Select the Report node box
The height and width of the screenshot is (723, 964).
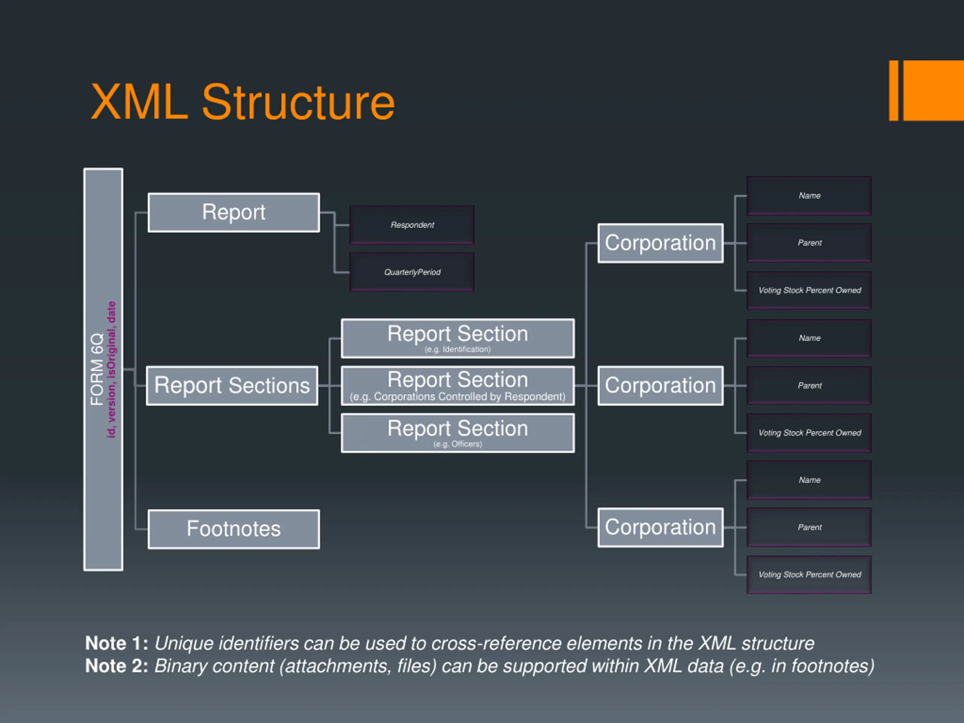tap(233, 213)
